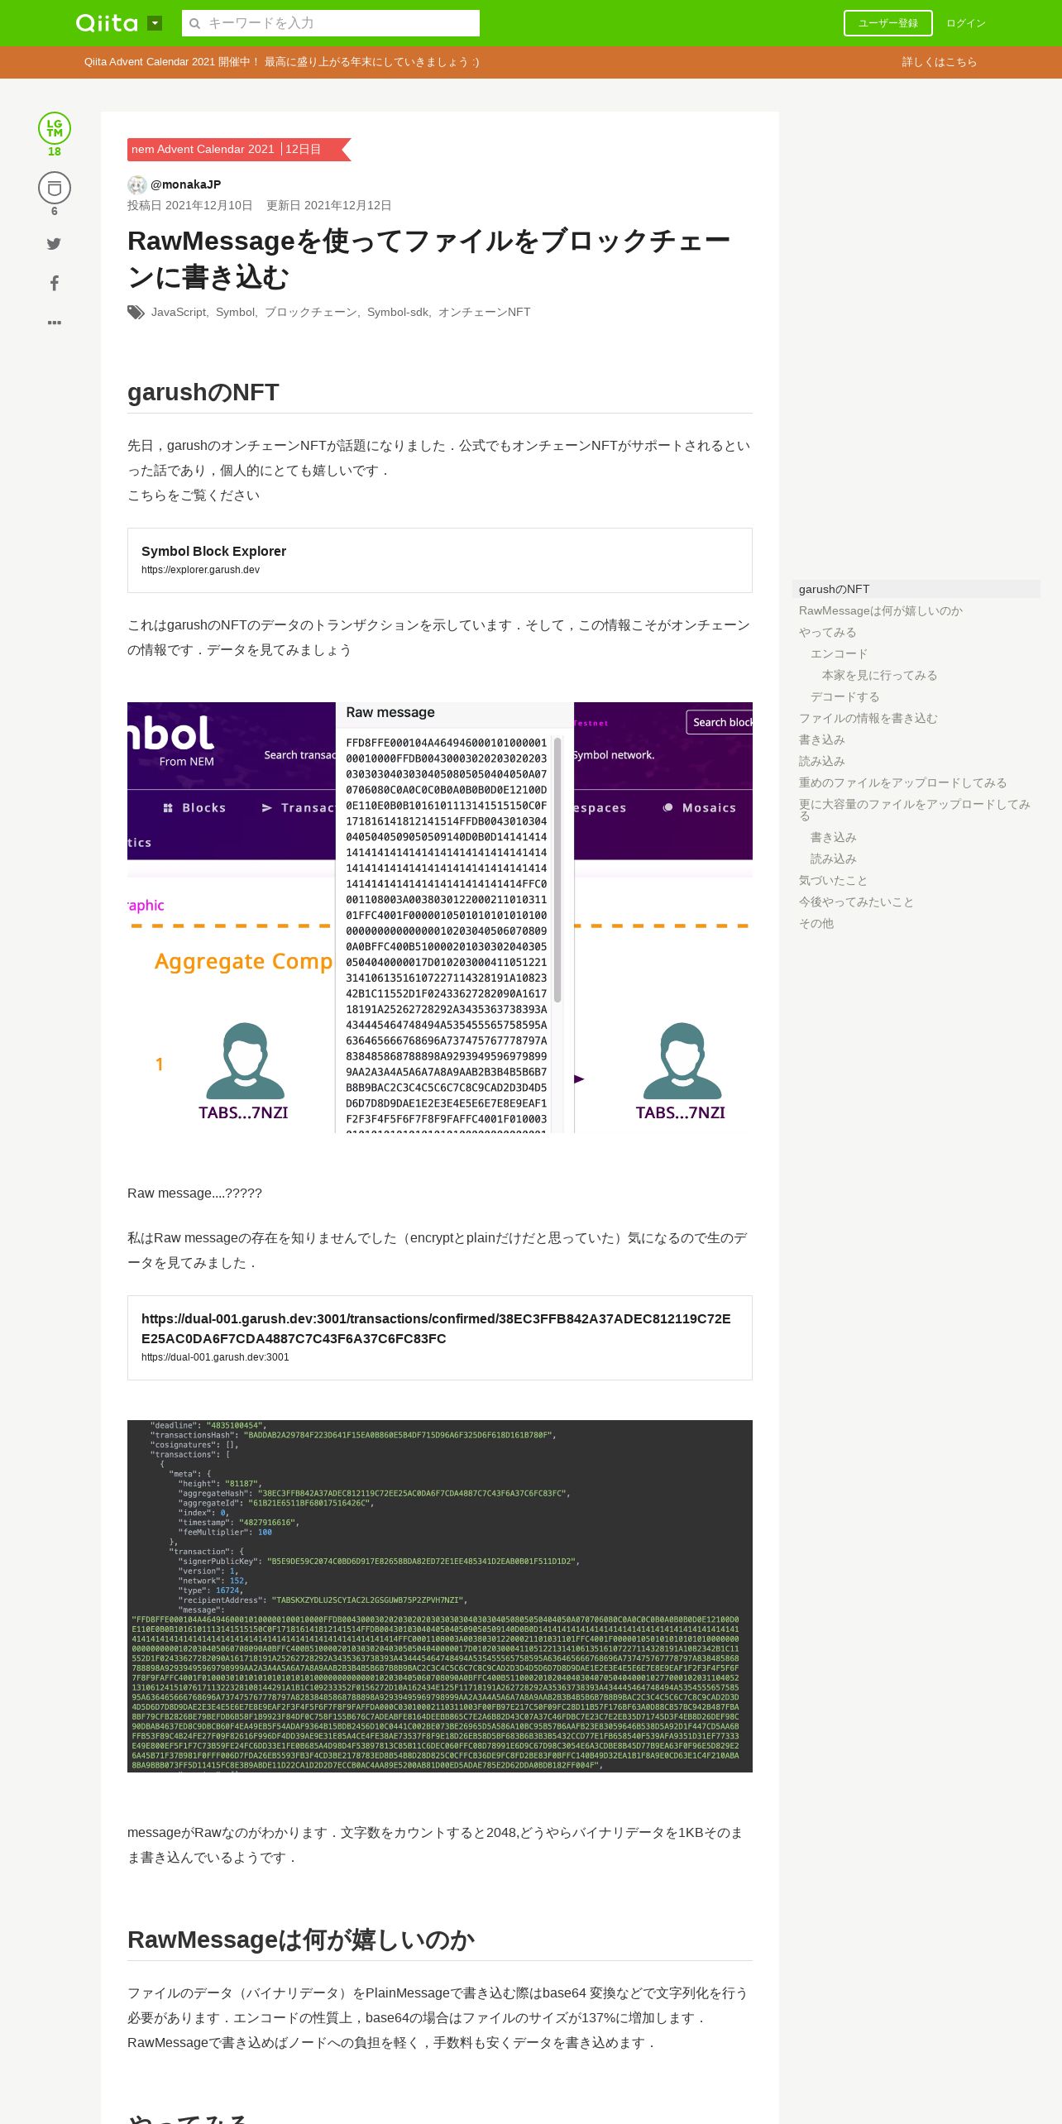This screenshot has height=2124, width=1062.
Task: Click the LGTM circle icon
Action: pos(55,128)
